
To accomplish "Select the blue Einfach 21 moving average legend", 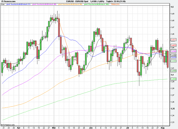I will (19, 4).
